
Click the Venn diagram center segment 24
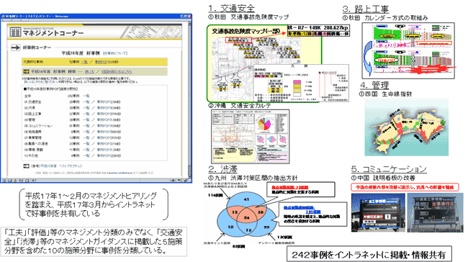(247, 217)
